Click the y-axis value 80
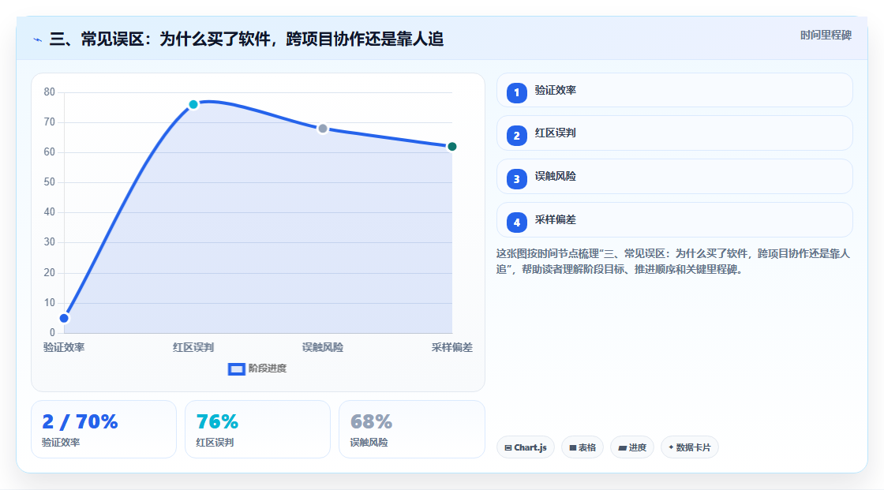The width and height of the screenshot is (884, 490). point(50,92)
